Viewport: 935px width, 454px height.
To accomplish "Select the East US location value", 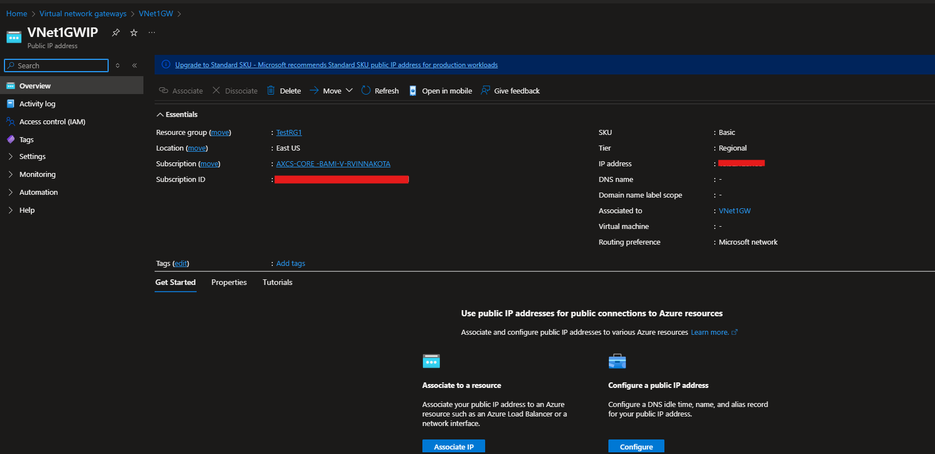I will (288, 148).
